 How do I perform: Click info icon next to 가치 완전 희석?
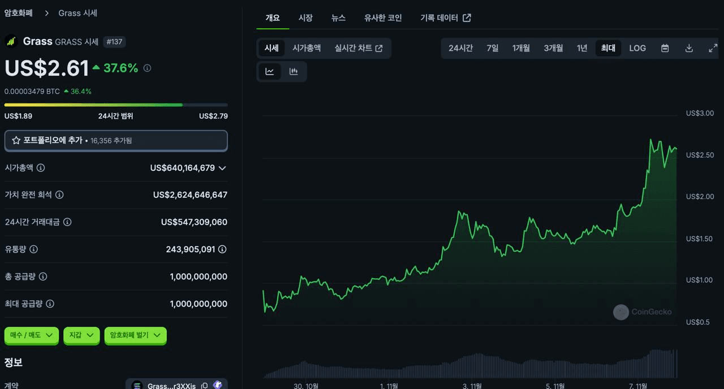[x=59, y=195]
